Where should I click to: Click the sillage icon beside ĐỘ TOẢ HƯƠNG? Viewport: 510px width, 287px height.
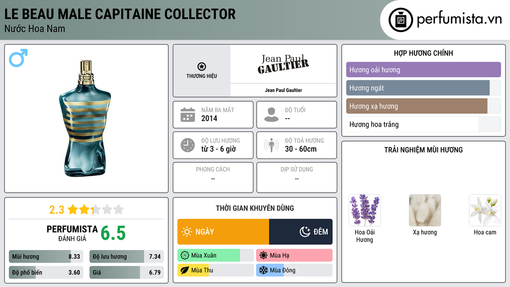point(270,145)
